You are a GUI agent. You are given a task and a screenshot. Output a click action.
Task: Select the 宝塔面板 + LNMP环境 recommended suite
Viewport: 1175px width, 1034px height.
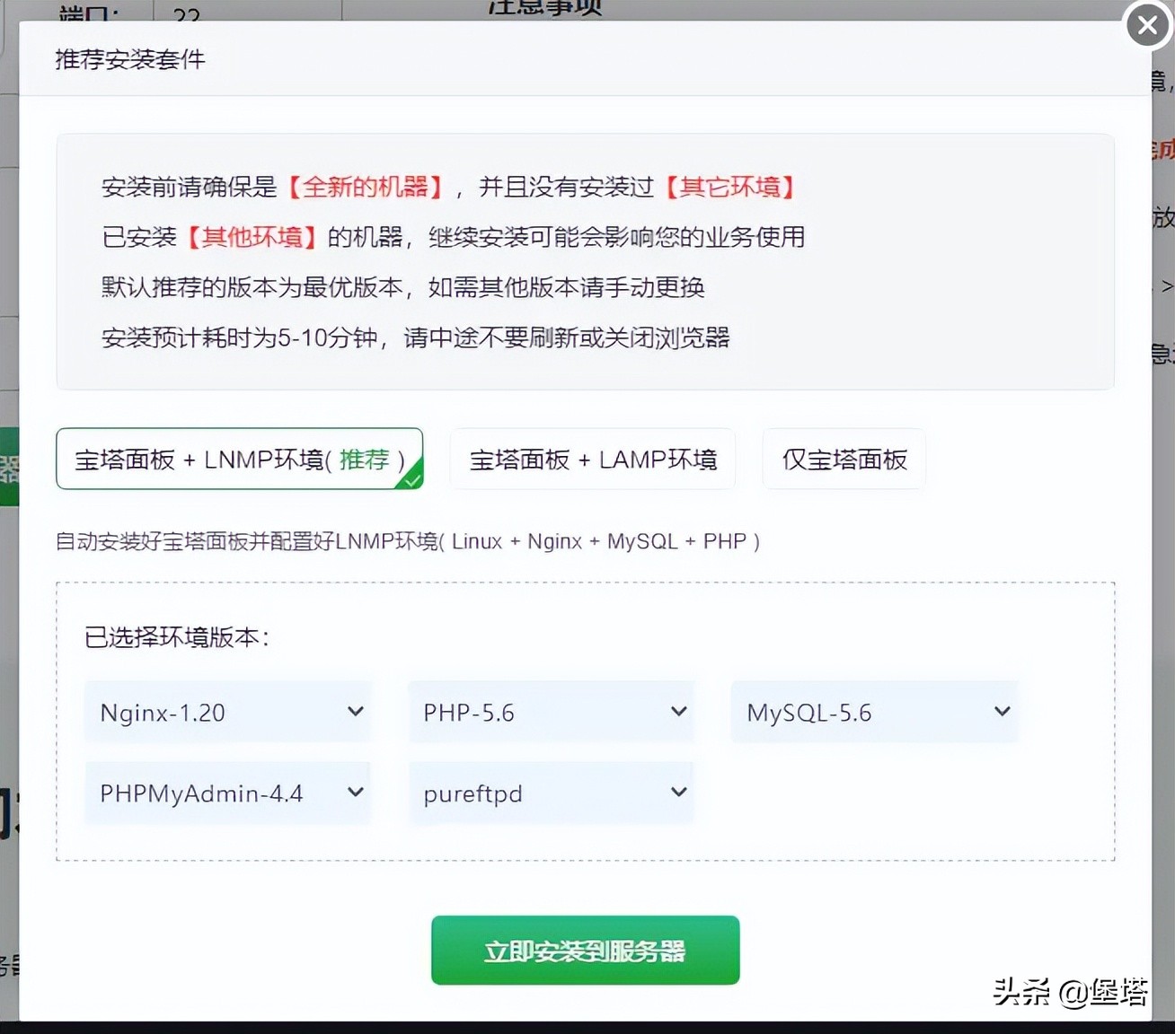click(239, 459)
